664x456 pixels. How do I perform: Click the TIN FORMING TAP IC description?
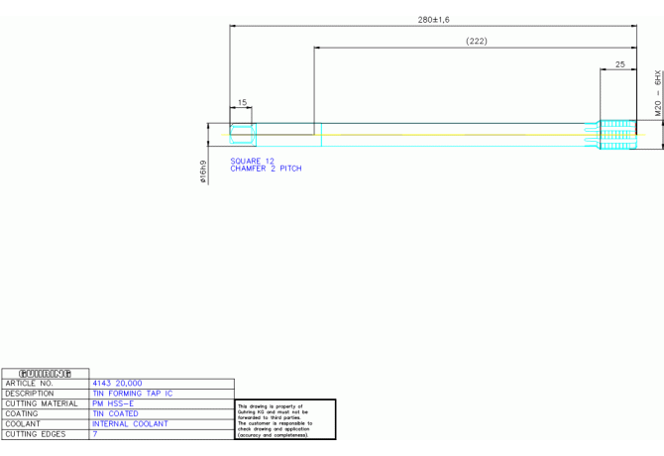[133, 394]
